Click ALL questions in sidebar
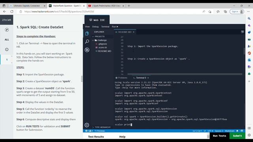The height and width of the screenshot is (142, 253). click(7, 39)
